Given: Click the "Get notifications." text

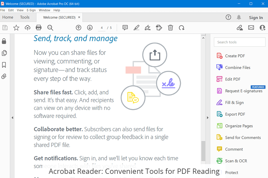Looking at the screenshot, I should point(56,158).
